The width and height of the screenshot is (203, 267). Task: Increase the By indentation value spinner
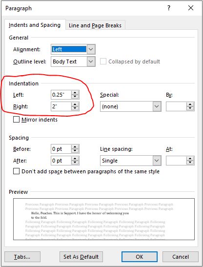pyautogui.click(x=190, y=104)
